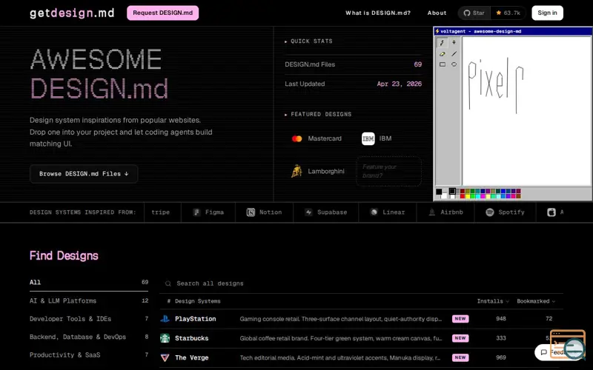Open What is DESIGN.md? nav link
This screenshot has height=370, width=593.
click(378, 13)
